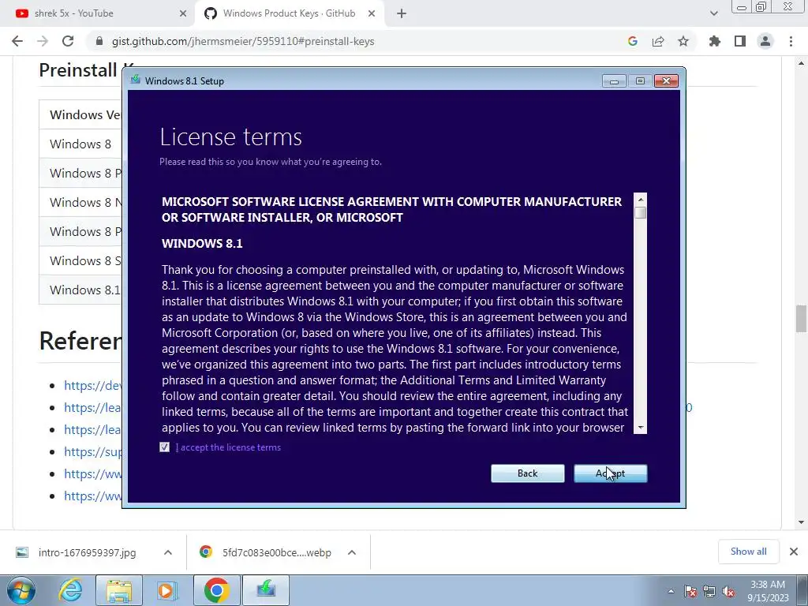Click the Windows 8.1 table row

(x=80, y=290)
